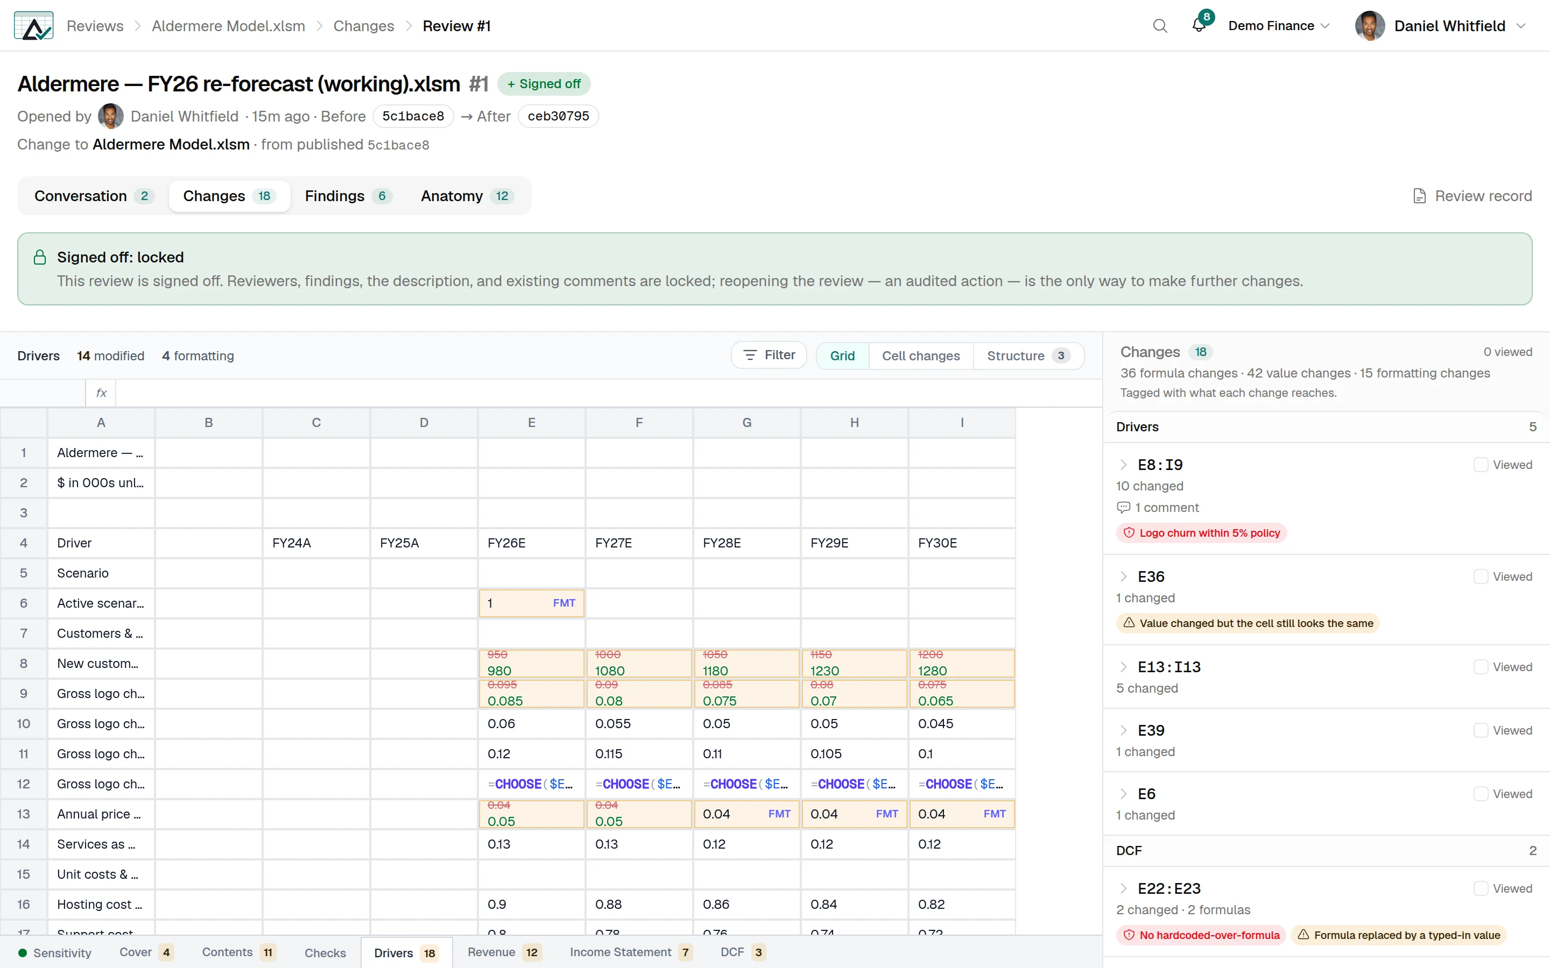Click warning icon on Formula replaced tag
The height and width of the screenshot is (968, 1550).
click(1304, 935)
